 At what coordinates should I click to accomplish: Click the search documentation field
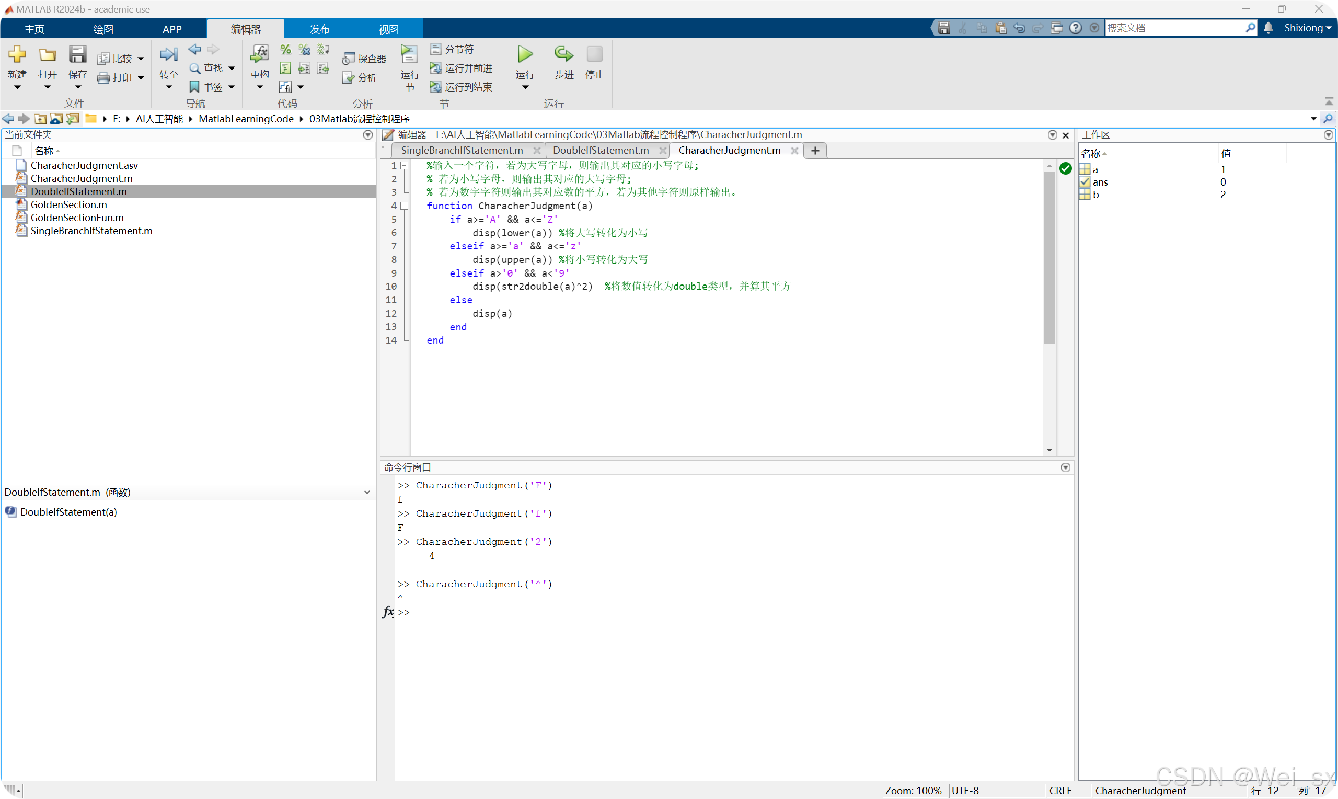tap(1174, 28)
